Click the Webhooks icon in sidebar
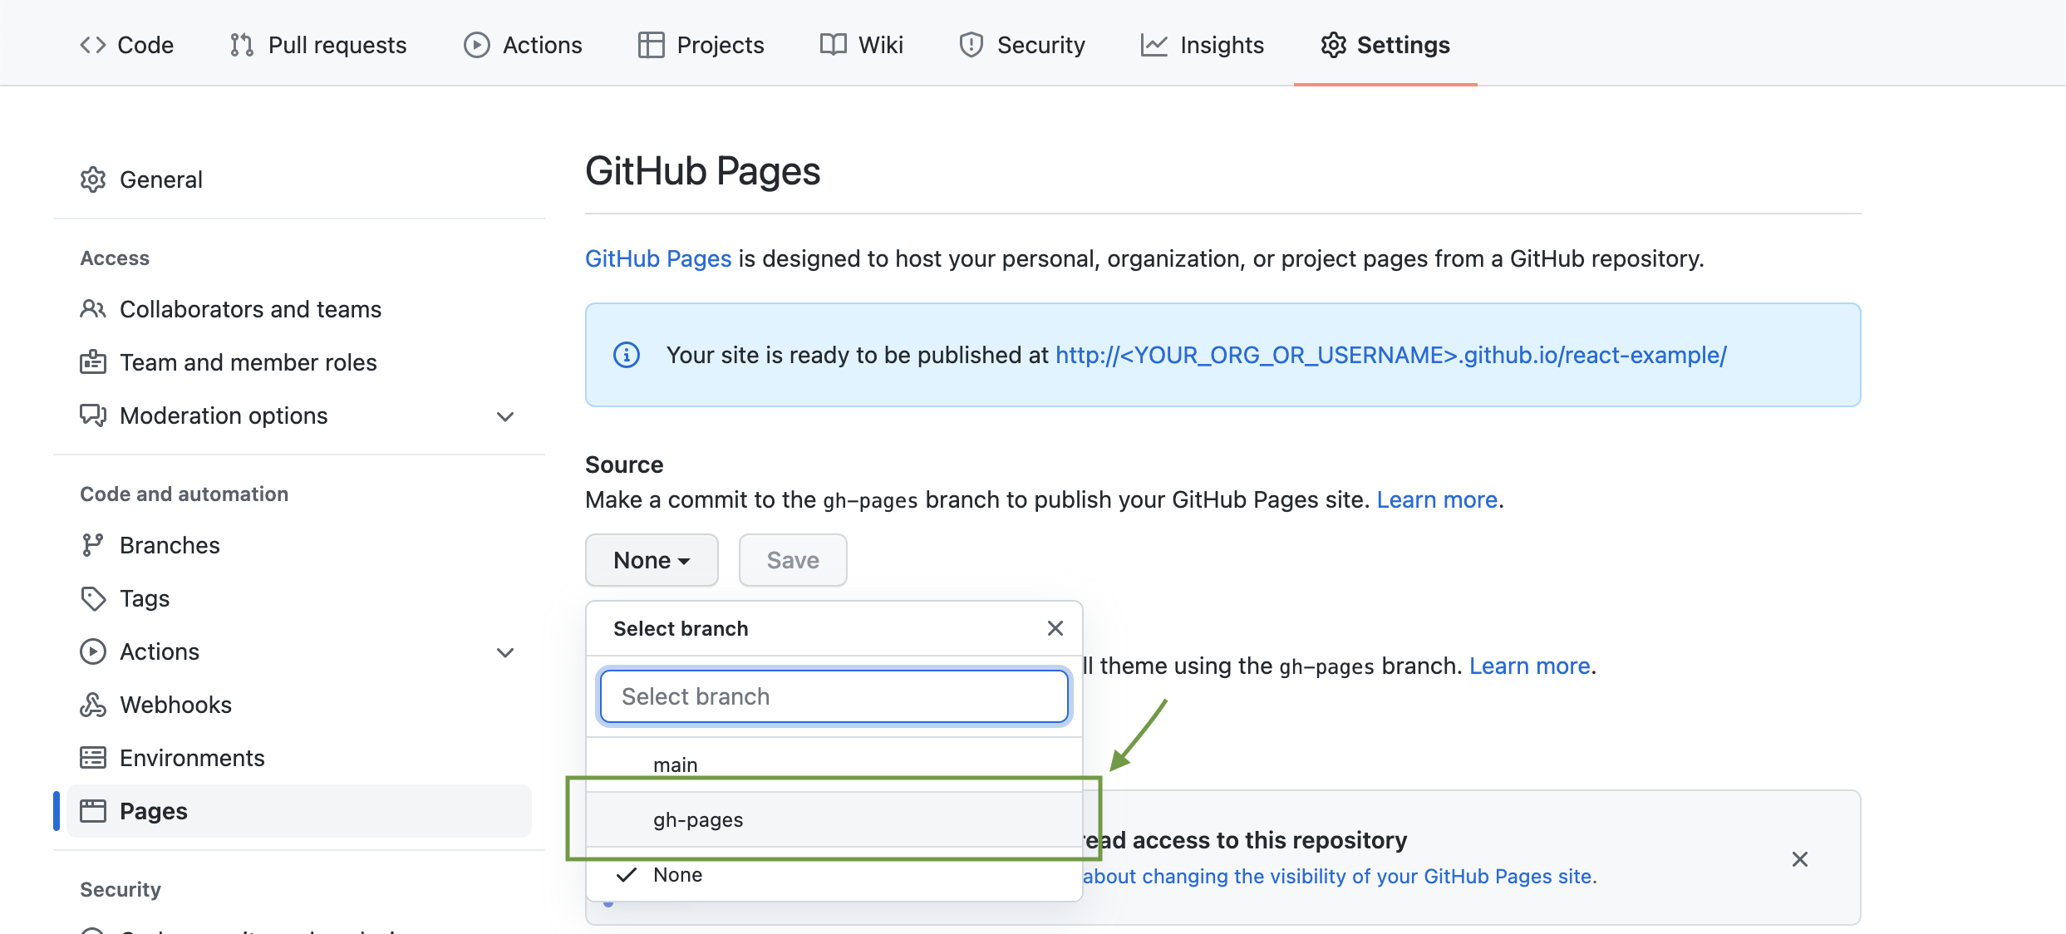The image size is (2066, 934). (93, 705)
